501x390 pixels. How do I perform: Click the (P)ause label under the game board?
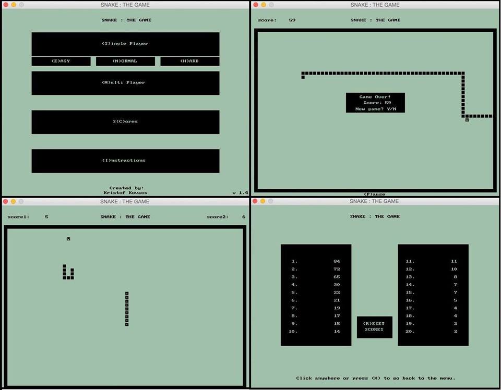click(x=374, y=194)
